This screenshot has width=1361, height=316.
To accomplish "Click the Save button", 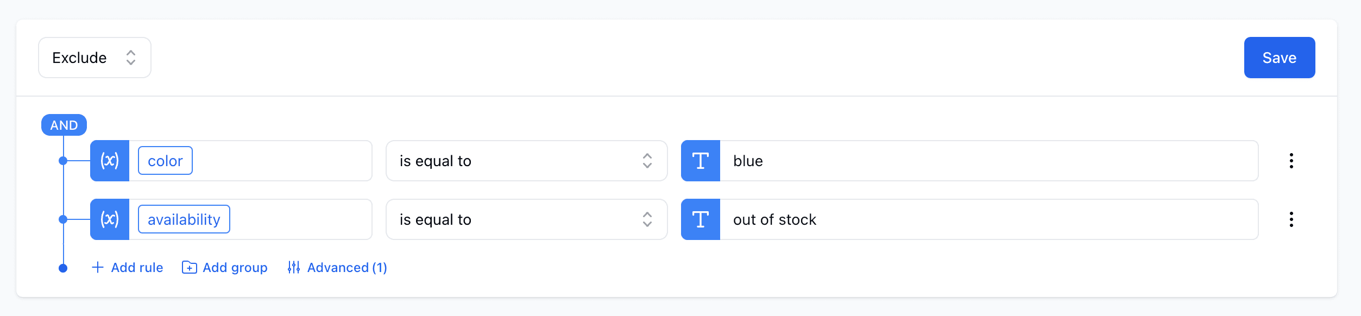I will (x=1279, y=57).
